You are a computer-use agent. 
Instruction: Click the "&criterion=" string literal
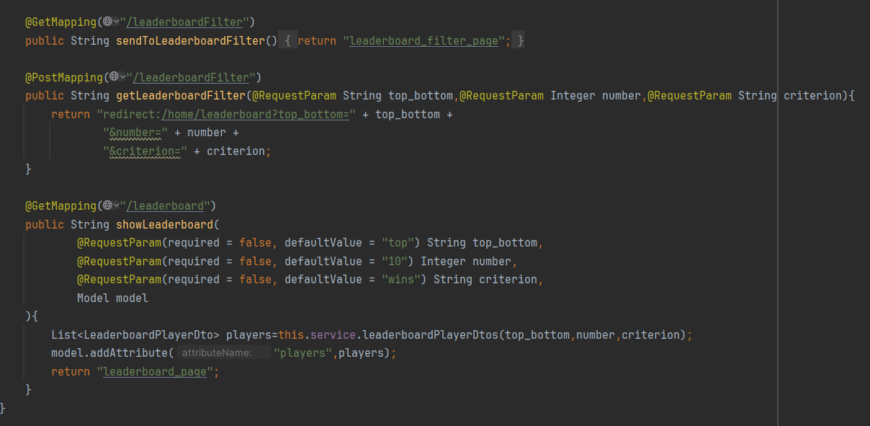pyautogui.click(x=145, y=151)
